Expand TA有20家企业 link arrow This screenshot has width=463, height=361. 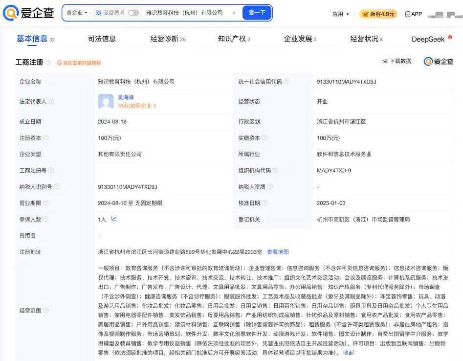pos(155,106)
